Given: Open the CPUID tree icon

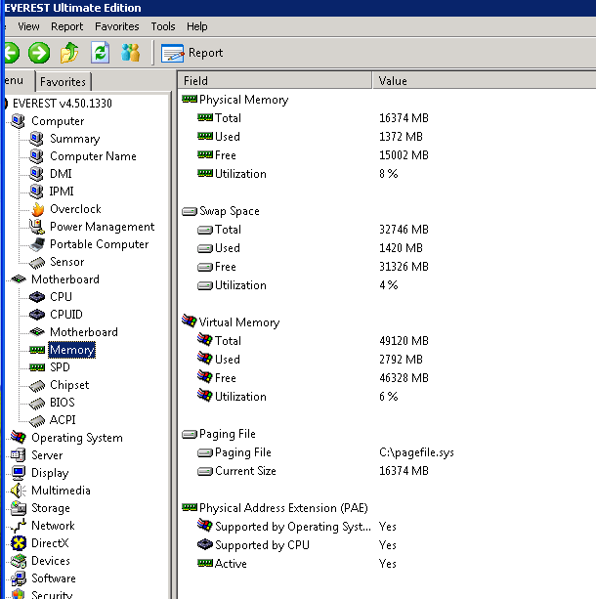Looking at the screenshot, I should [37, 315].
